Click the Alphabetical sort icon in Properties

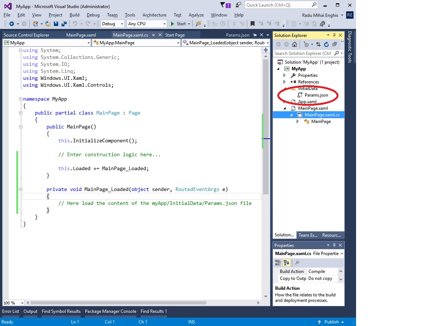tap(286, 263)
